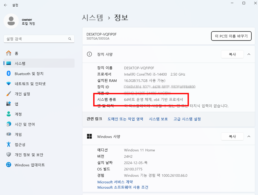Open 시스템 보호 link

158,119
